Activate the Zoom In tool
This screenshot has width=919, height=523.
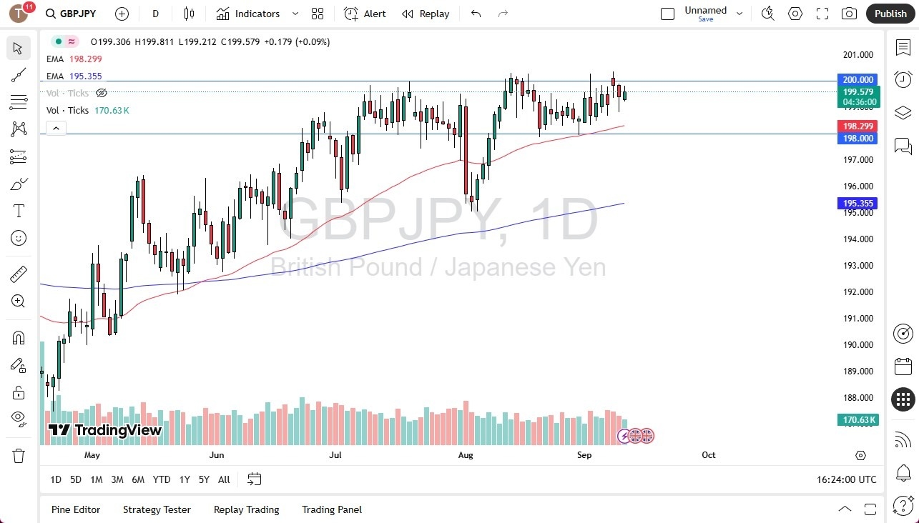[x=19, y=301]
